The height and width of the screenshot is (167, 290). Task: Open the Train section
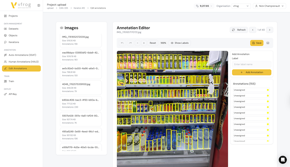point(11,81)
